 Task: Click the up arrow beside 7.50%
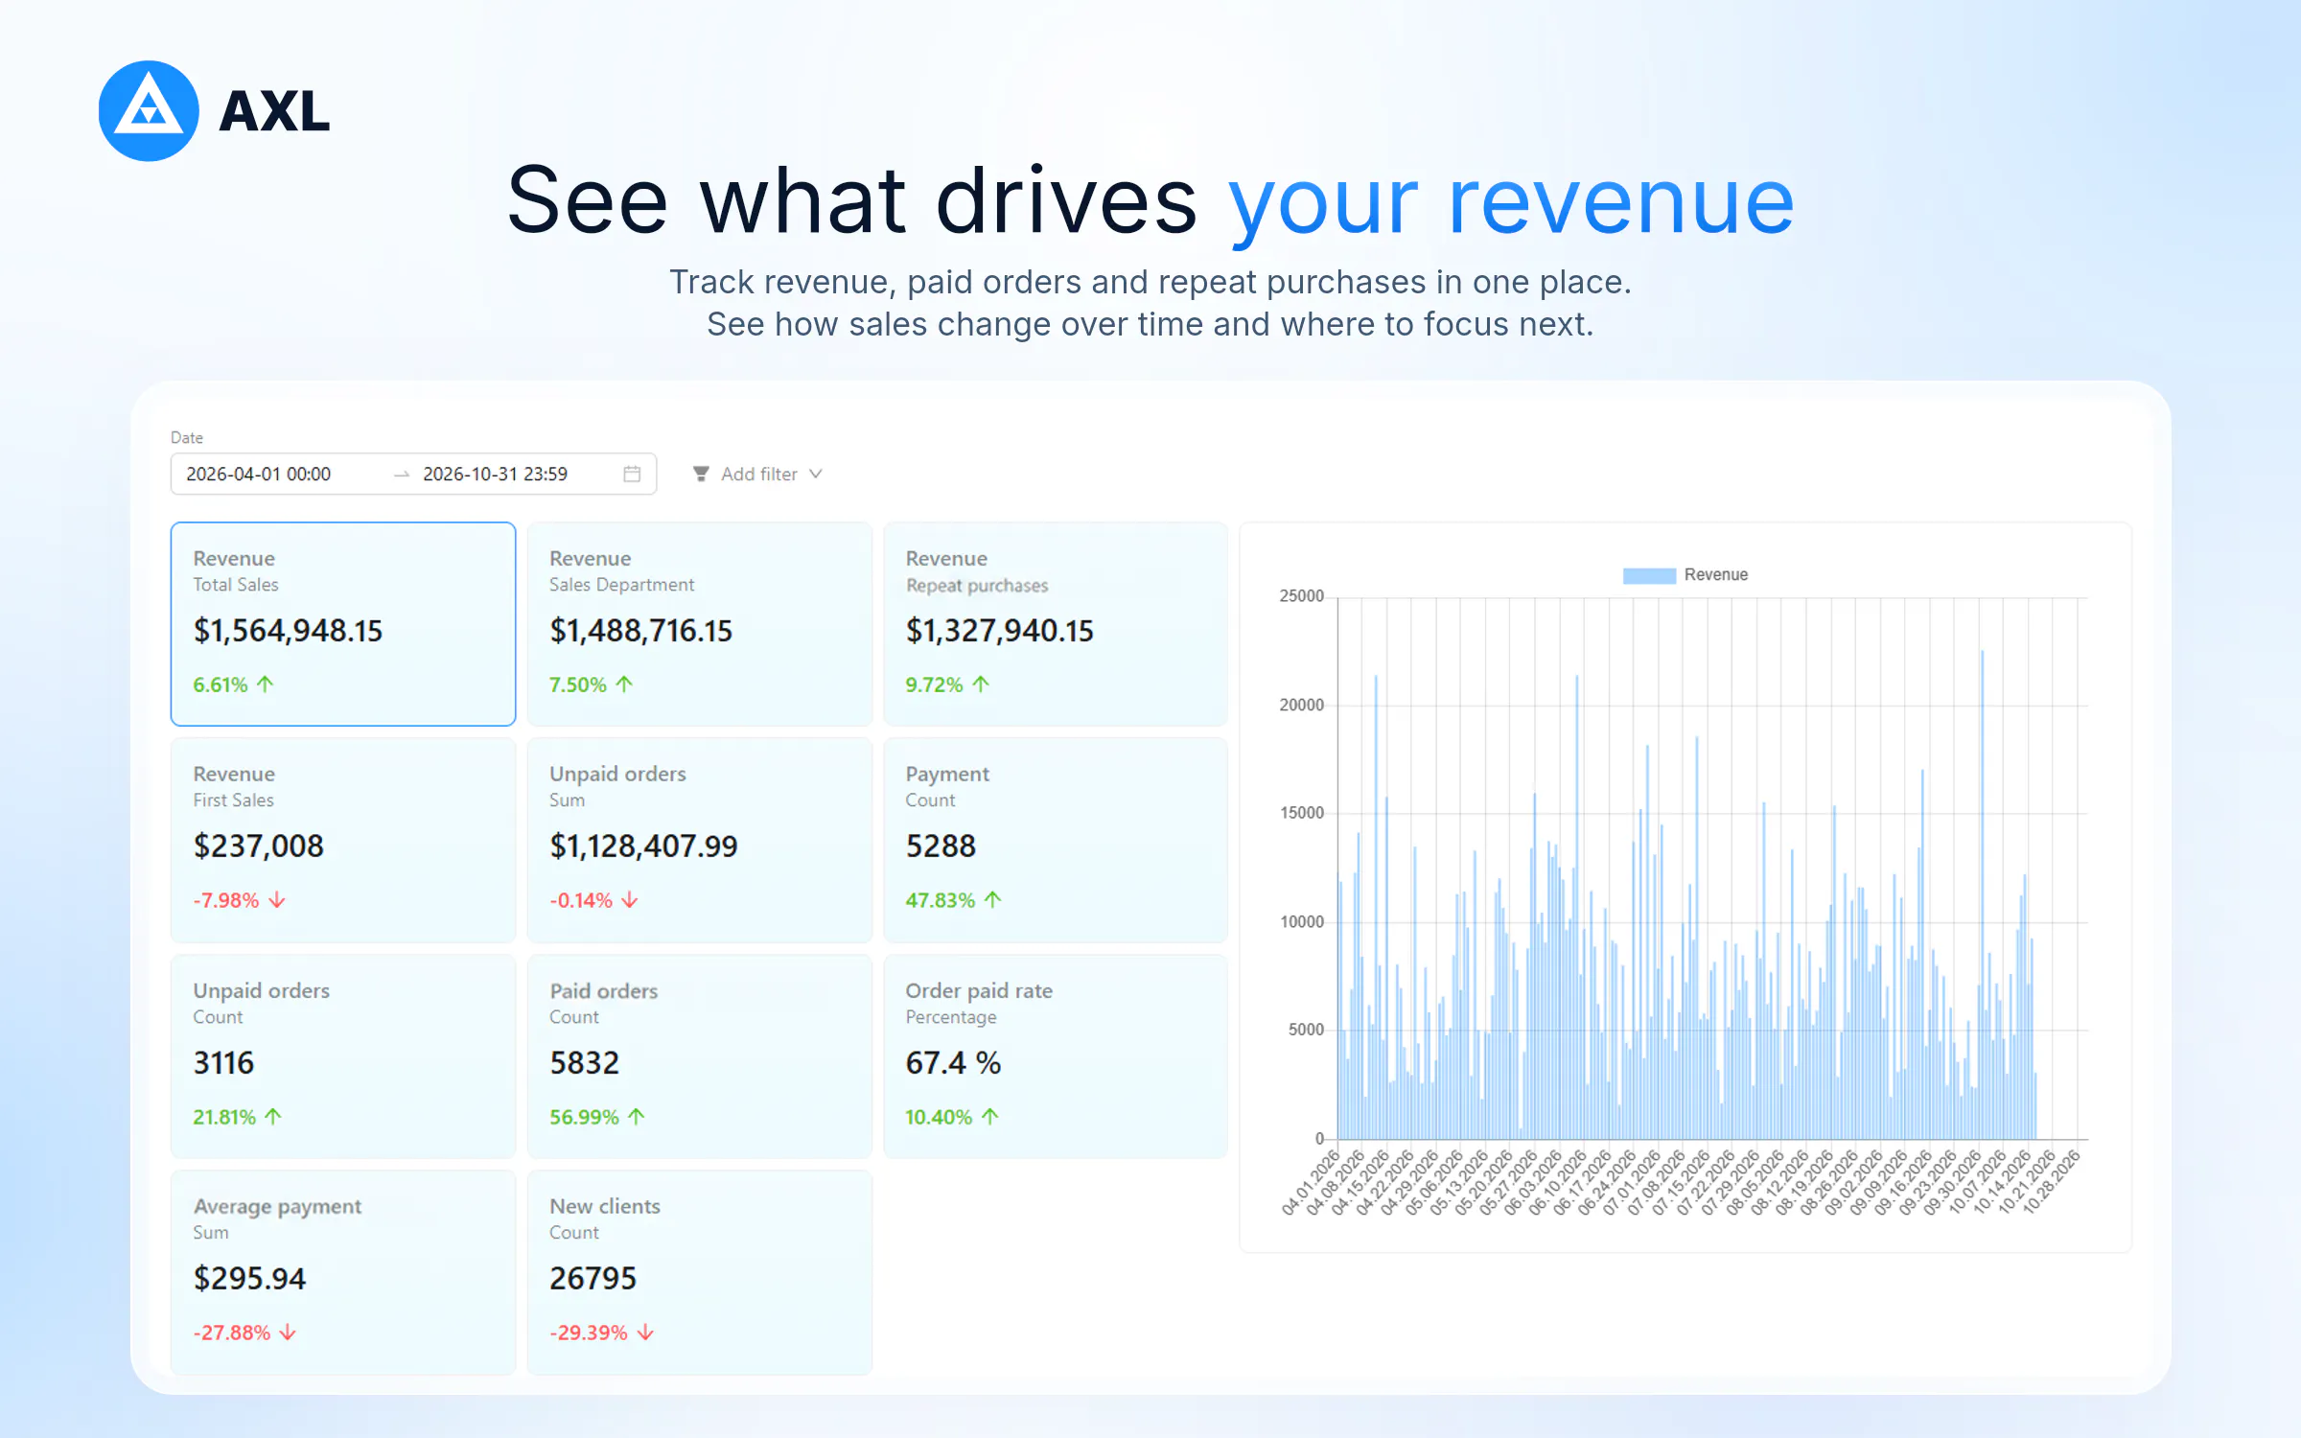coord(624,684)
